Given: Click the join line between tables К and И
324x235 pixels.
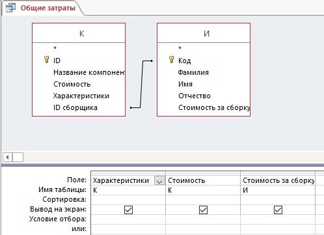Looking at the screenshot, I should pyautogui.click(x=141, y=85).
